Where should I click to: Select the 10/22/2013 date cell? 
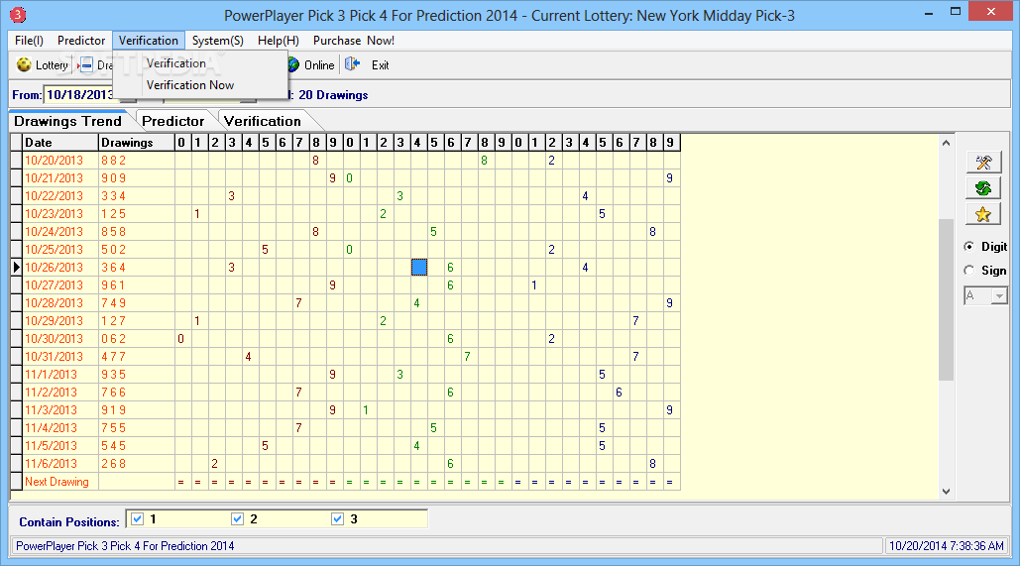point(60,196)
